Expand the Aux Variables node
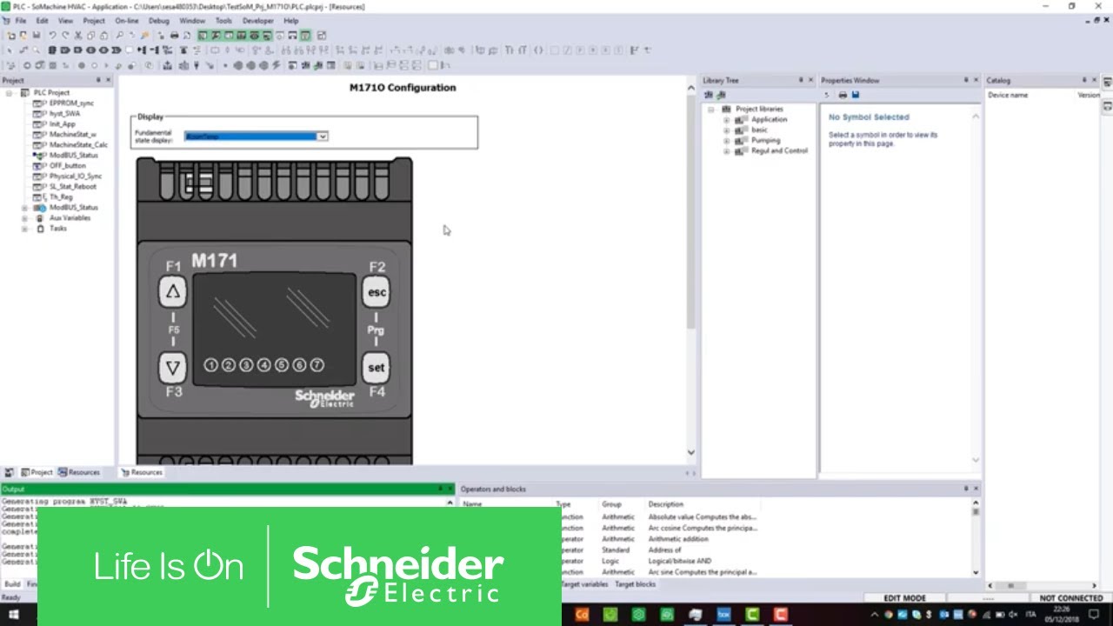1113x626 pixels. click(x=24, y=218)
